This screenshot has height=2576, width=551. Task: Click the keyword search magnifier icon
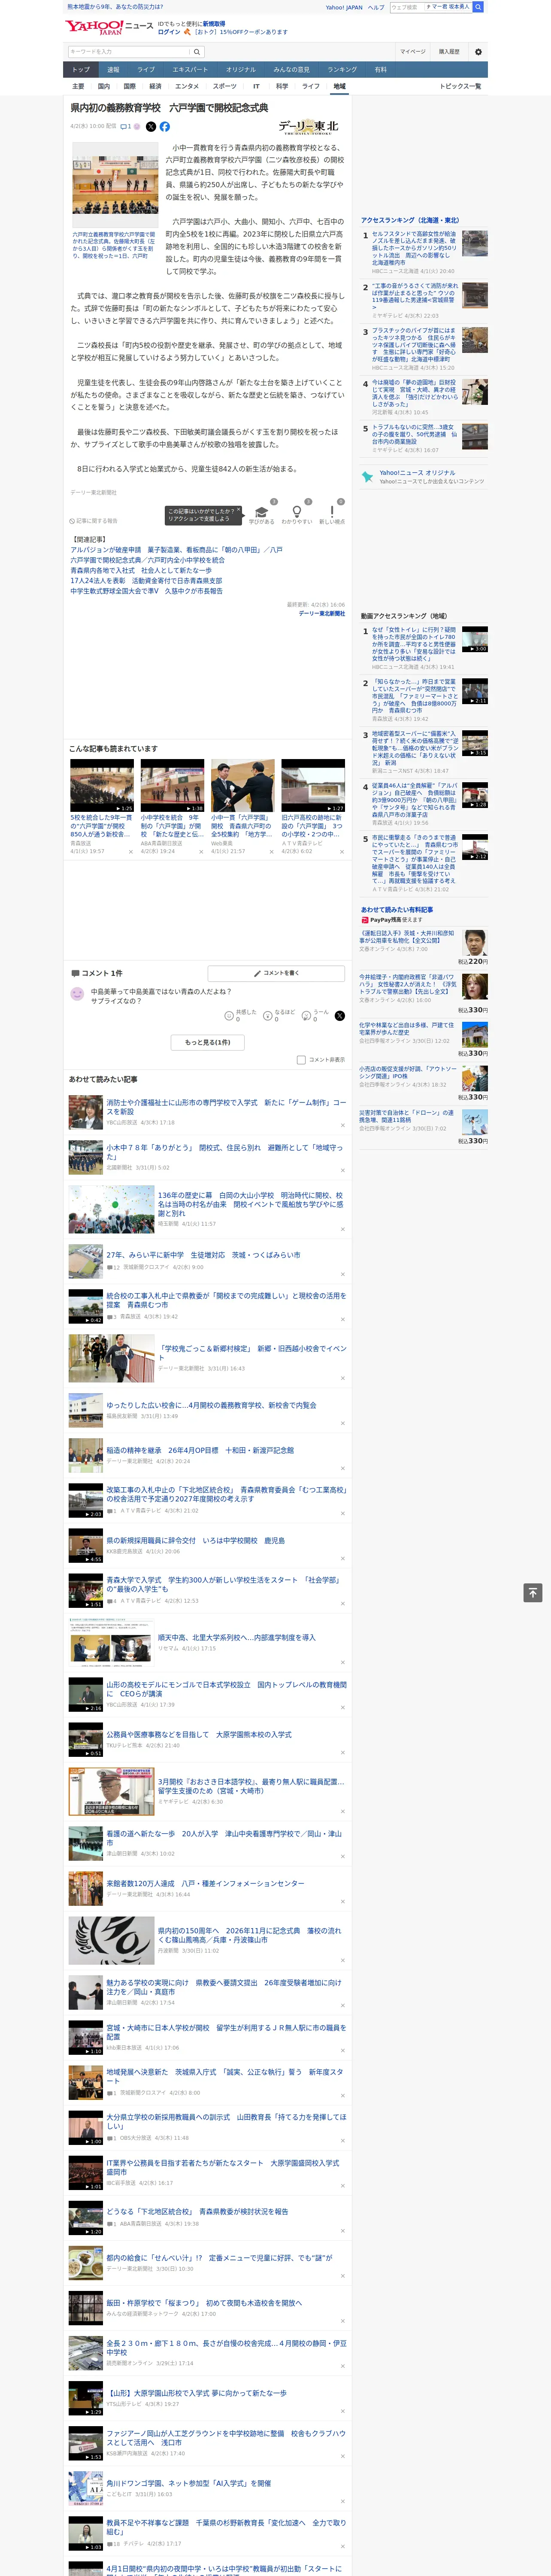pos(197,52)
